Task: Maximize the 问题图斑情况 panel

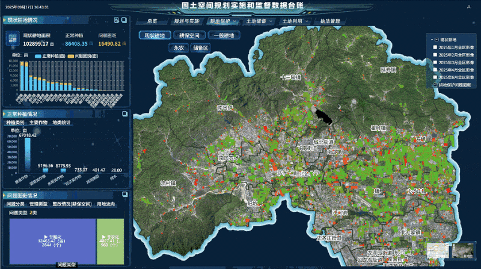Action: pos(124,195)
